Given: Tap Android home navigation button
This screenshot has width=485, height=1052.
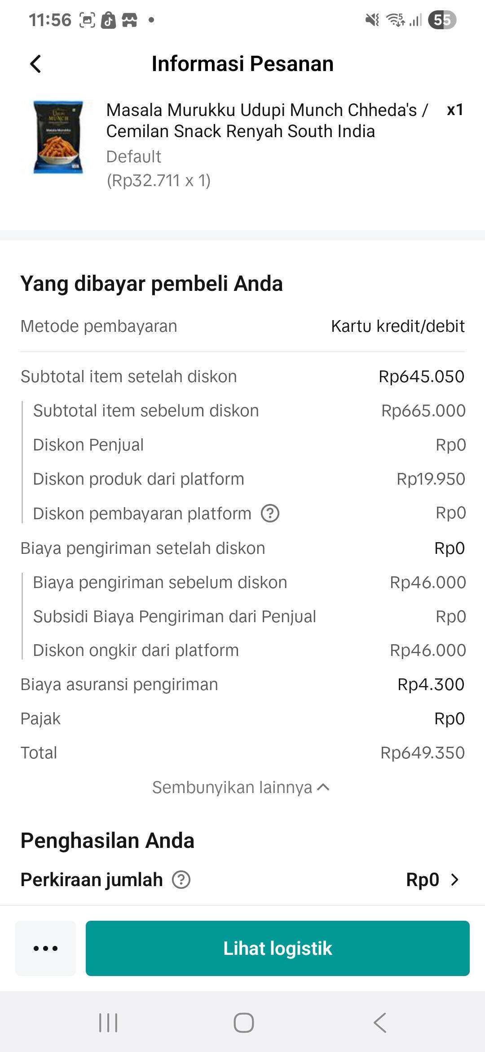Looking at the screenshot, I should 243,1023.
